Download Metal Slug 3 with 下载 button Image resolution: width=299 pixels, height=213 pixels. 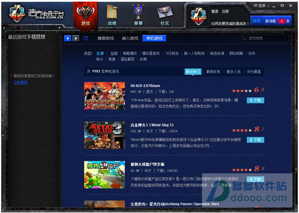pyautogui.click(x=256, y=140)
